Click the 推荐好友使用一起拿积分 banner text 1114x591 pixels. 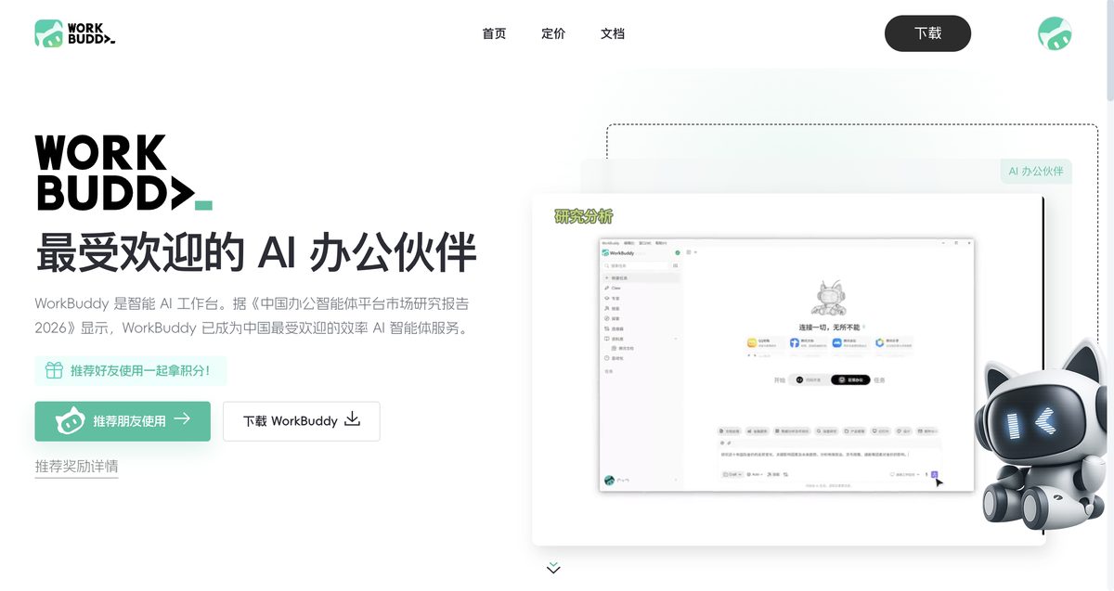click(x=140, y=371)
